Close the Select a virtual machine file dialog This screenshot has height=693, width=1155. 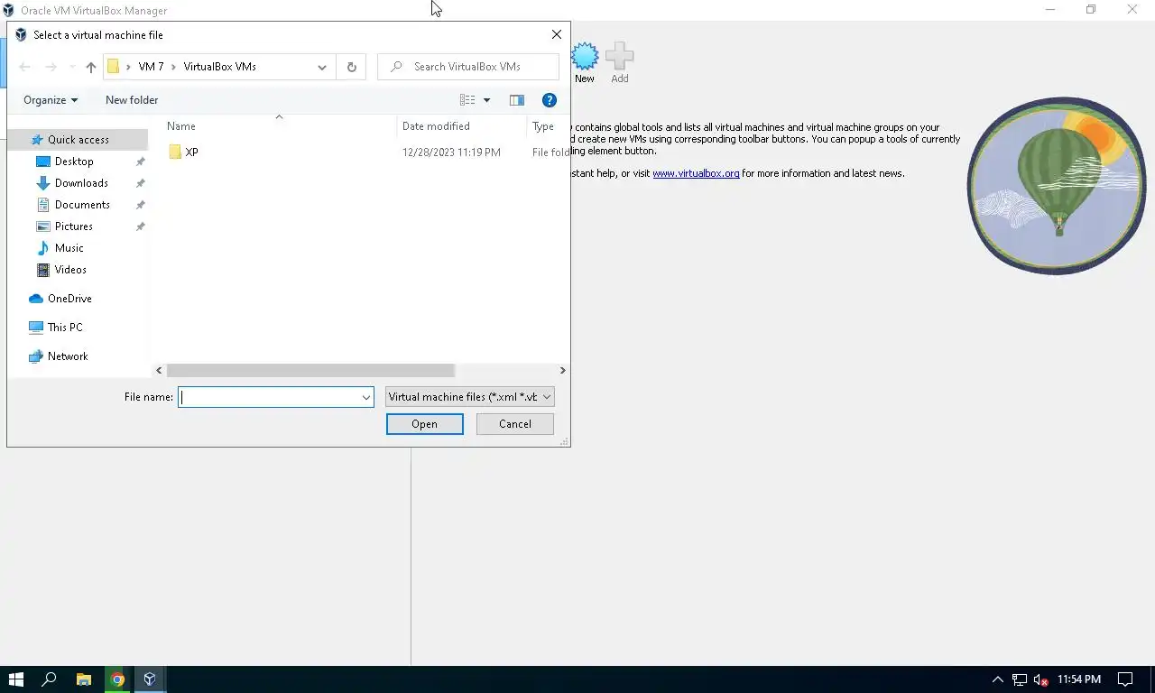556,34
